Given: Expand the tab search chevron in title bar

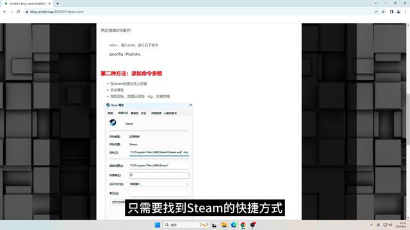Looking at the screenshot, I should click(x=376, y=3).
